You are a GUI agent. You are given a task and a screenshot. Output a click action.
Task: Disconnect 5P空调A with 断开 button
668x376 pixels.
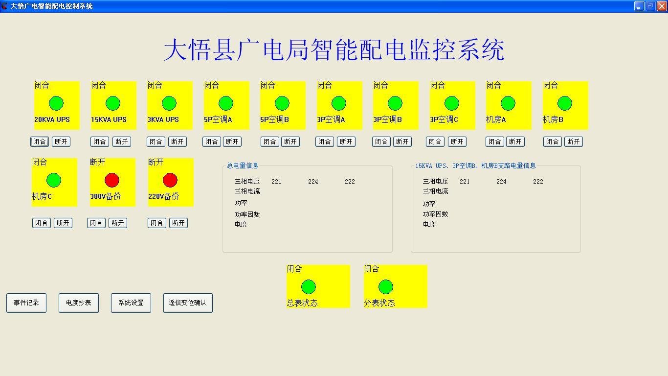(232, 141)
